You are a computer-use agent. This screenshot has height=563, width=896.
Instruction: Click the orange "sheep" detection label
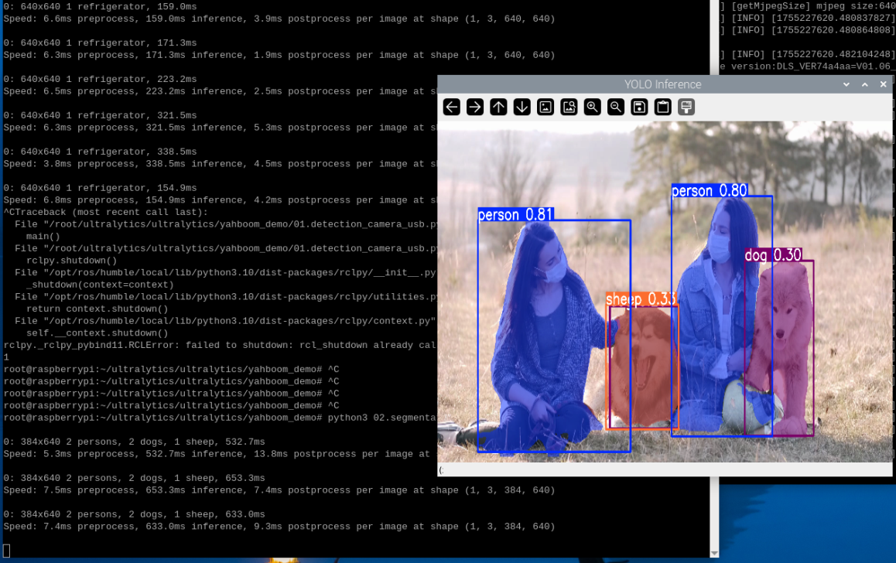[x=641, y=299]
